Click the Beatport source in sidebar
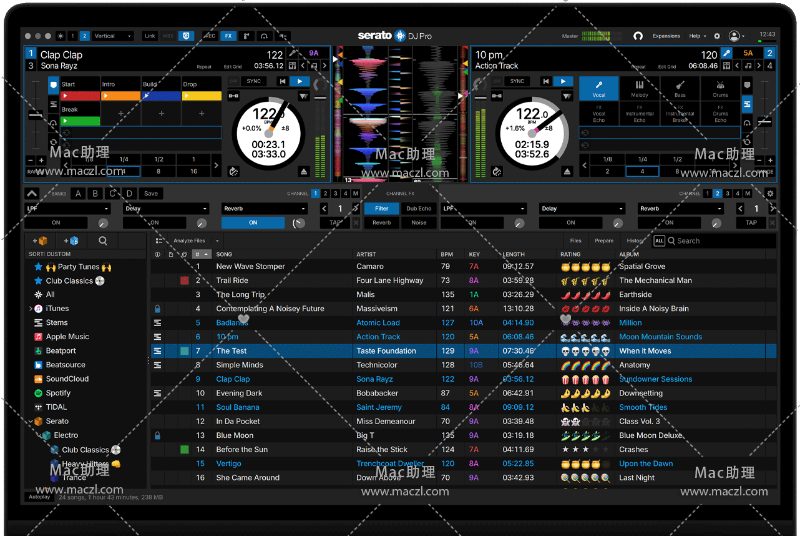800x536 pixels. (61, 351)
